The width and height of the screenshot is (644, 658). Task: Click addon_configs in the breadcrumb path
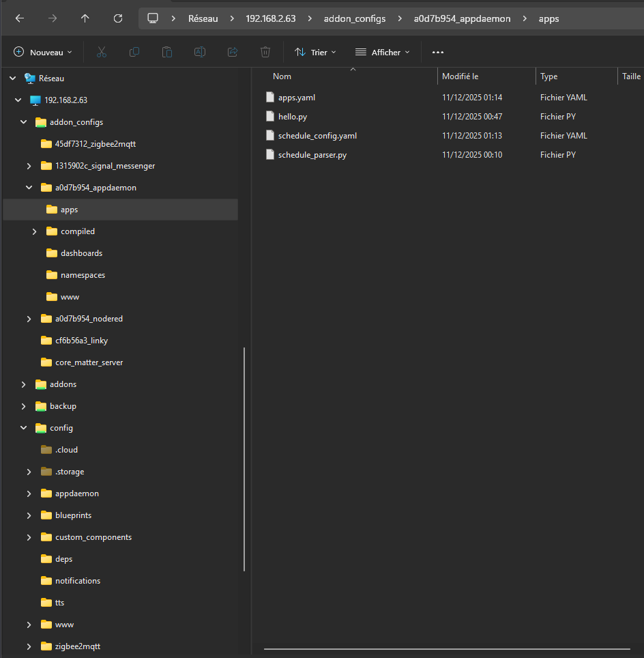pyautogui.click(x=354, y=18)
